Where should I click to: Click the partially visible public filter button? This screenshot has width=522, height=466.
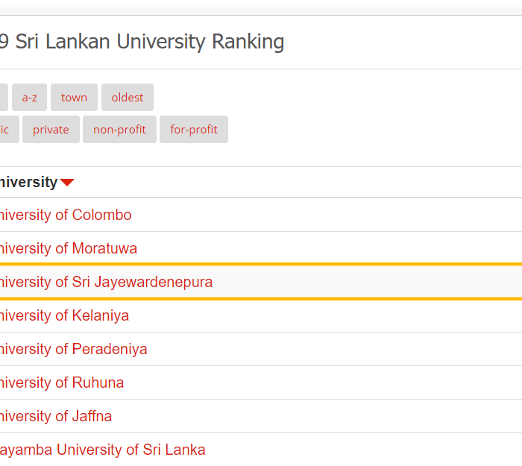tap(7, 130)
